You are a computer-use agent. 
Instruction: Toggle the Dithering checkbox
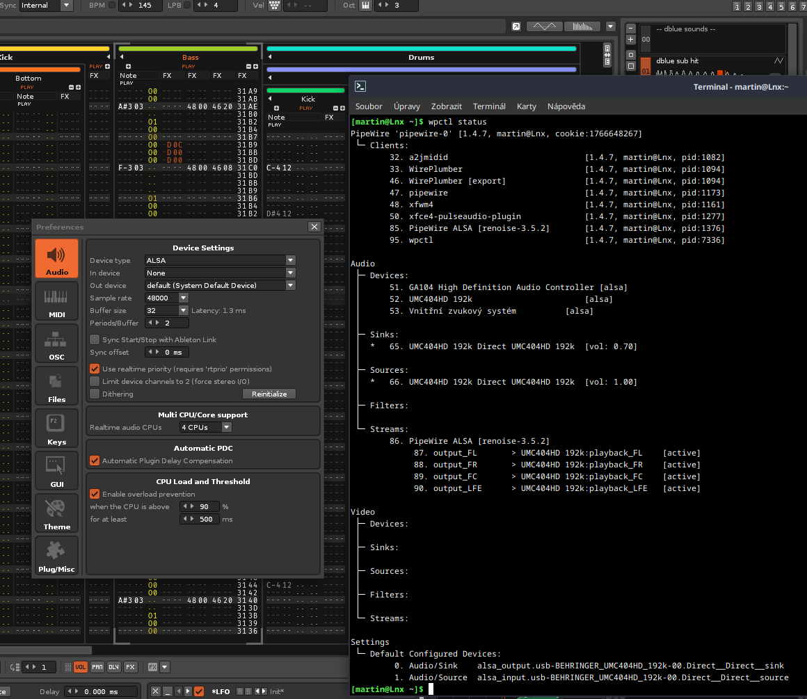95,394
